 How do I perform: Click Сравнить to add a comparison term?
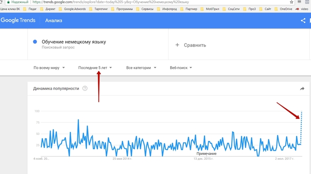tap(195, 45)
